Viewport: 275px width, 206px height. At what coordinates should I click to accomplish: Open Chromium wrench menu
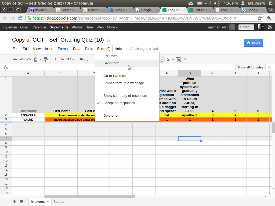tap(269, 18)
